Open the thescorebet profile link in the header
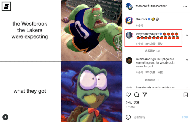Image resolution: width=190 pixels, height=122 pixels. [159, 6]
